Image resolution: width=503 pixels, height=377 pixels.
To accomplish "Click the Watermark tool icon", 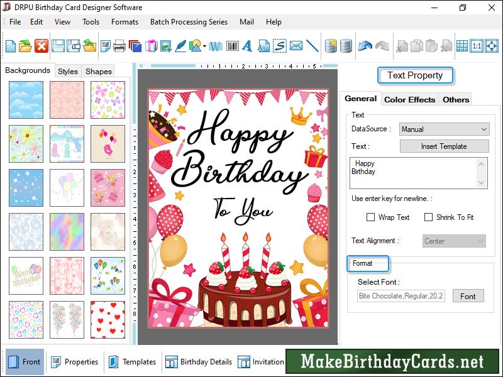I will coord(215,45).
